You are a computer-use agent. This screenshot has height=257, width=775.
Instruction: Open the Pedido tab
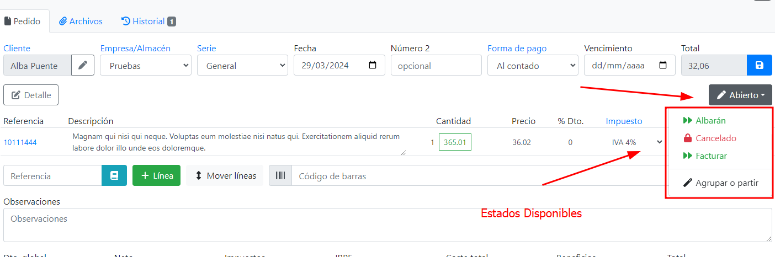click(23, 22)
